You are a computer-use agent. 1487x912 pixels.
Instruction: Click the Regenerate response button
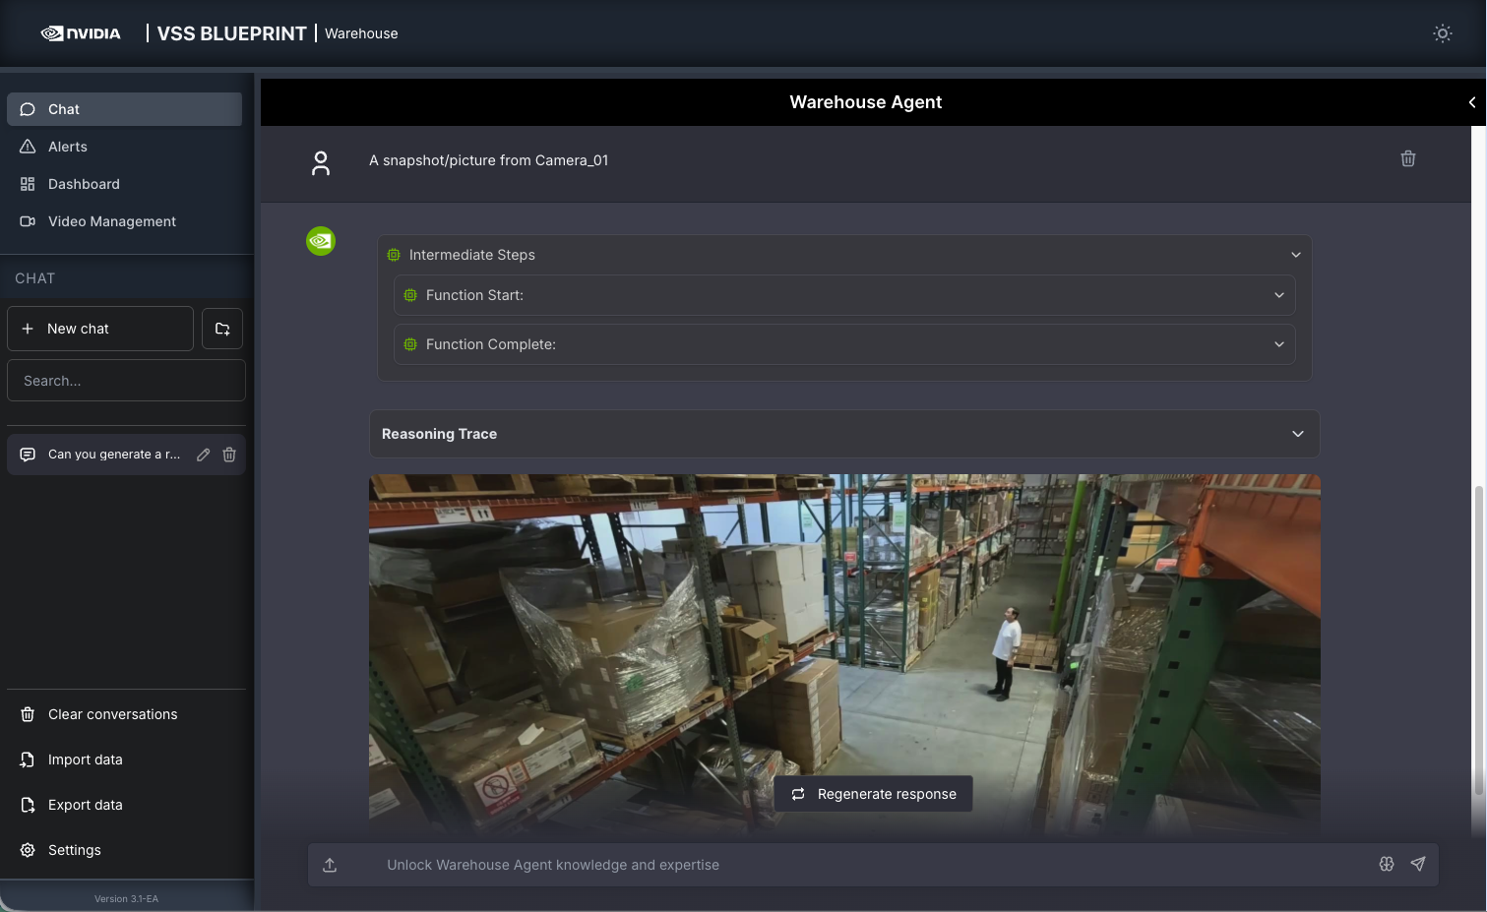tap(873, 794)
